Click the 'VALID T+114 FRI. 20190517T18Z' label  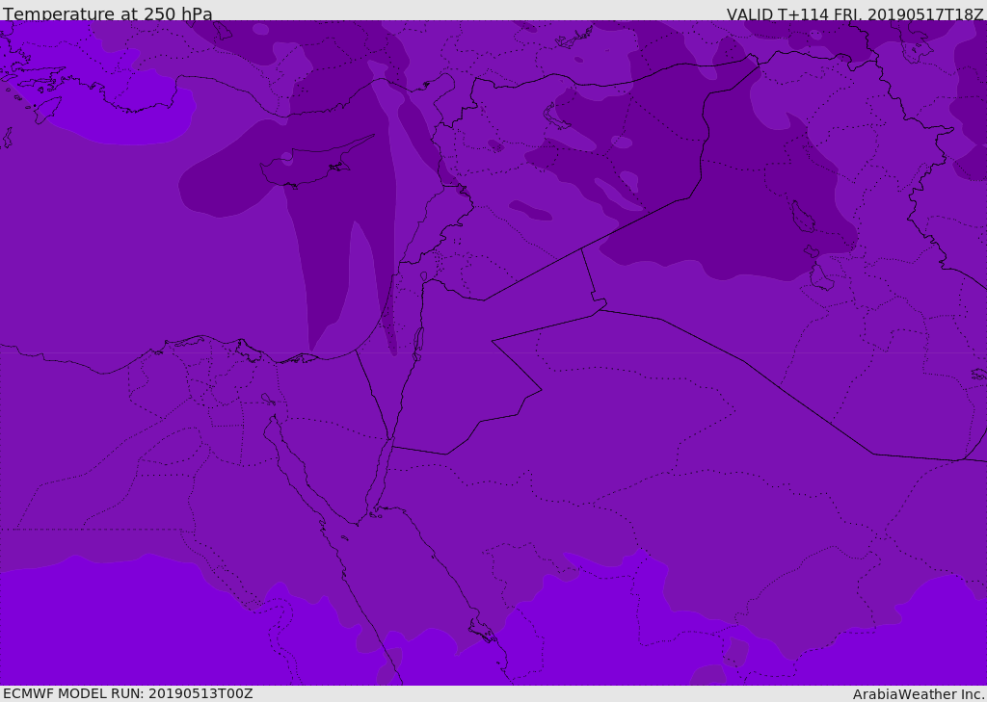(x=855, y=13)
